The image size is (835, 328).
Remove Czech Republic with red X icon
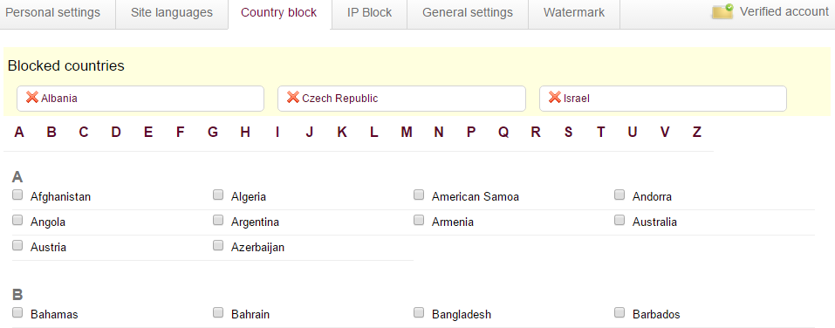tap(293, 98)
